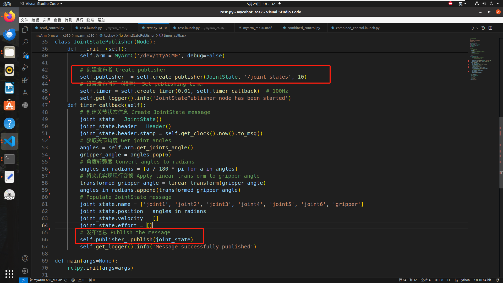The height and width of the screenshot is (283, 503).
Task: Open the Search view in activity bar
Action: [25, 42]
